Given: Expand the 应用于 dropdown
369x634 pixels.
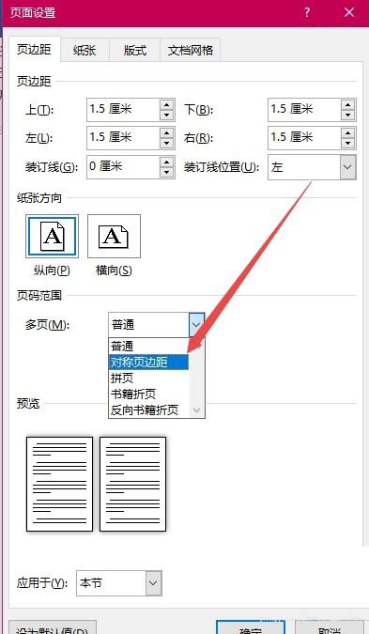Looking at the screenshot, I should [153, 583].
